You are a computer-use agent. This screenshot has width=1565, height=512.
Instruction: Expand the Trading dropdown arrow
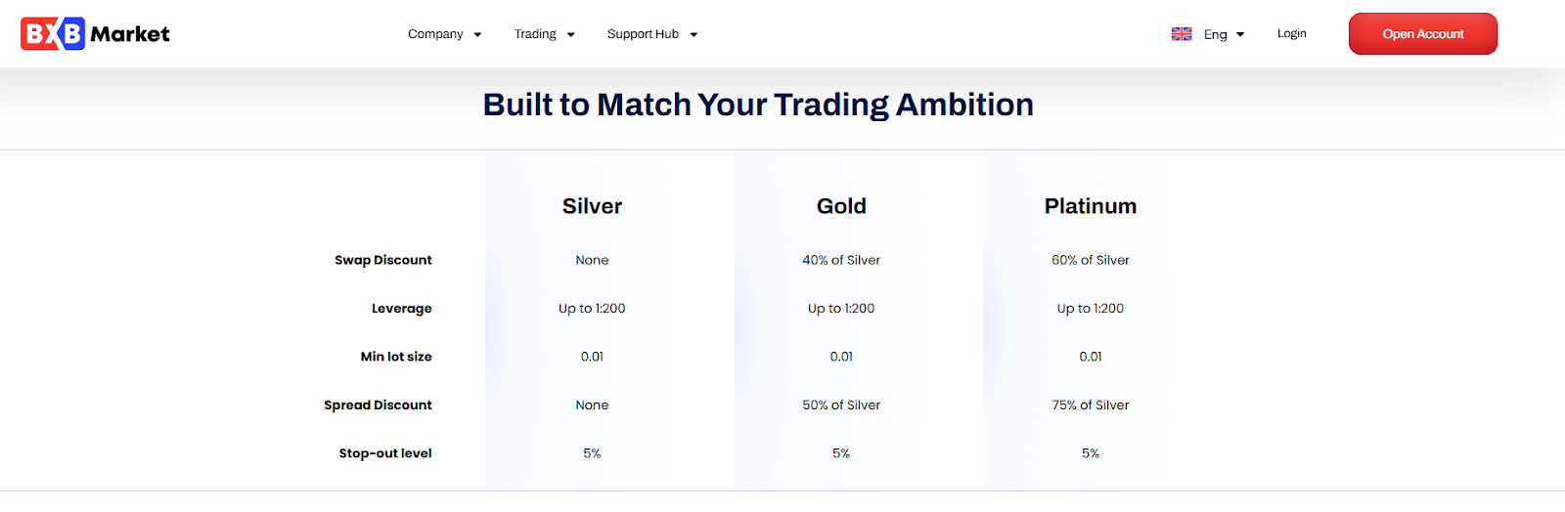click(x=571, y=35)
